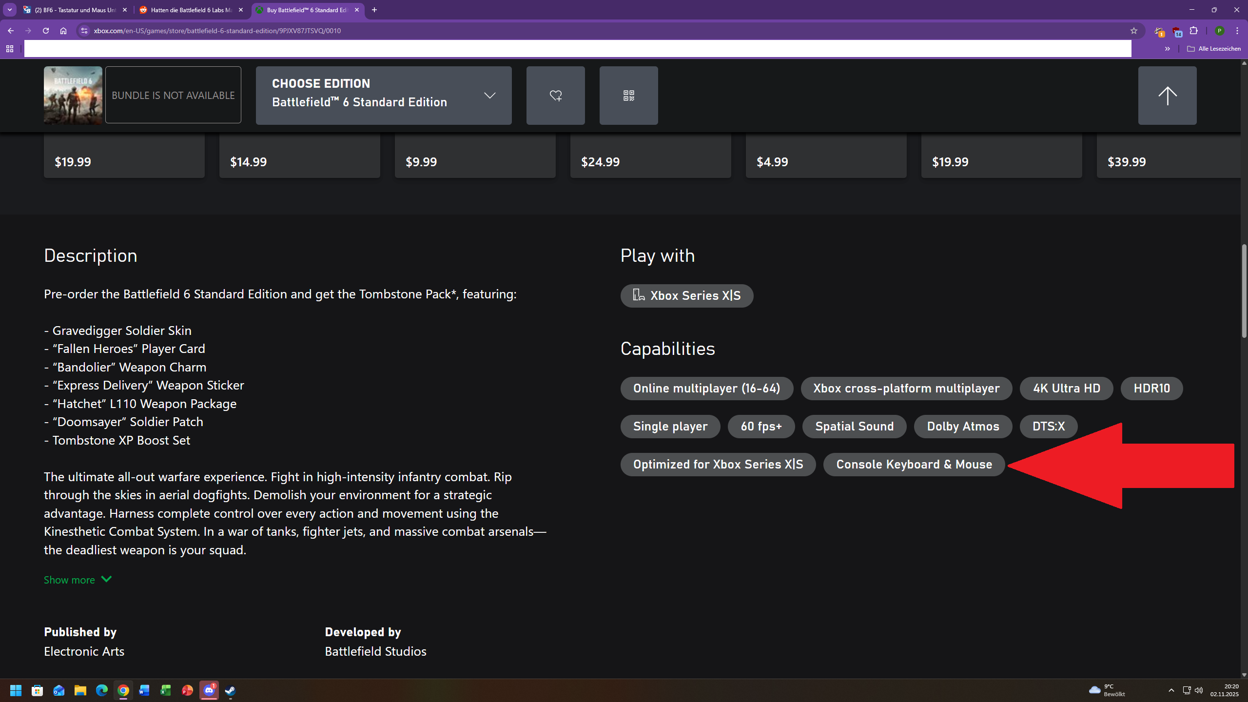Add Battlefield 6 to wishlist via heart icon
Image resolution: width=1248 pixels, height=702 pixels.
(x=555, y=95)
